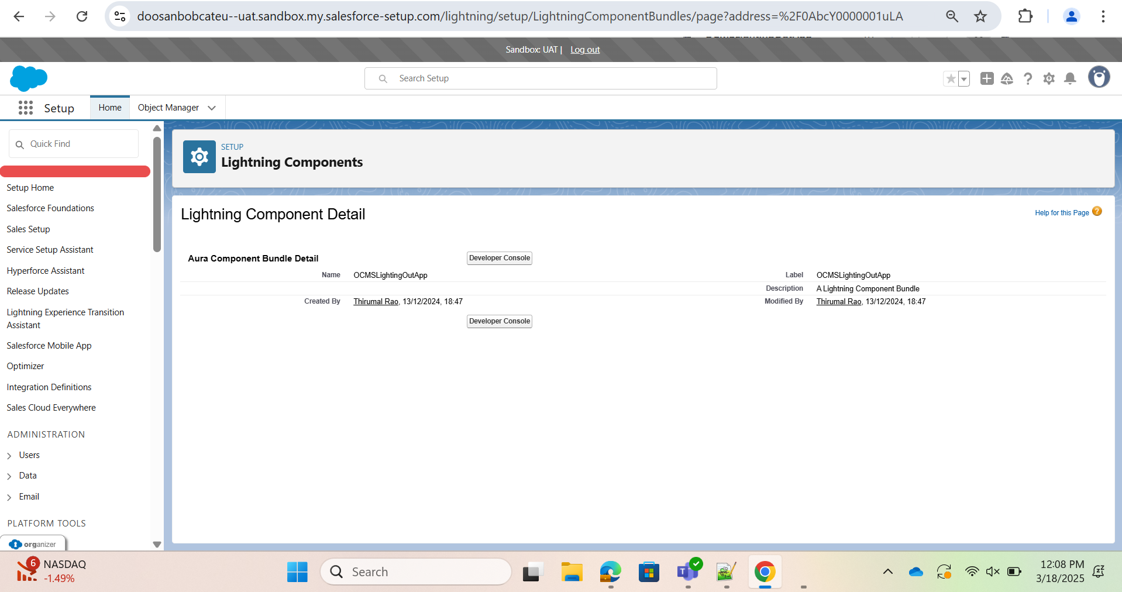Open the Setup gear menu icon
The image size is (1122, 592).
click(x=1048, y=78)
